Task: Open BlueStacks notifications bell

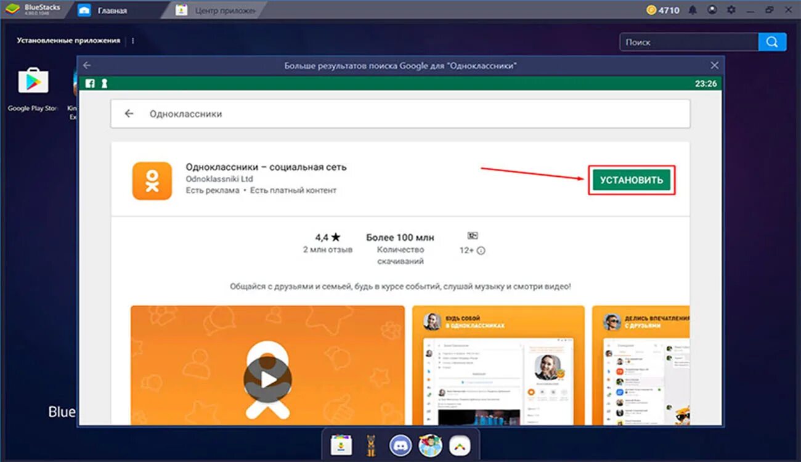Action: (693, 10)
